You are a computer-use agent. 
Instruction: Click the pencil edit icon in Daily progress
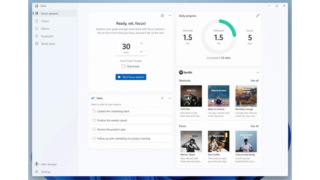point(258,16)
